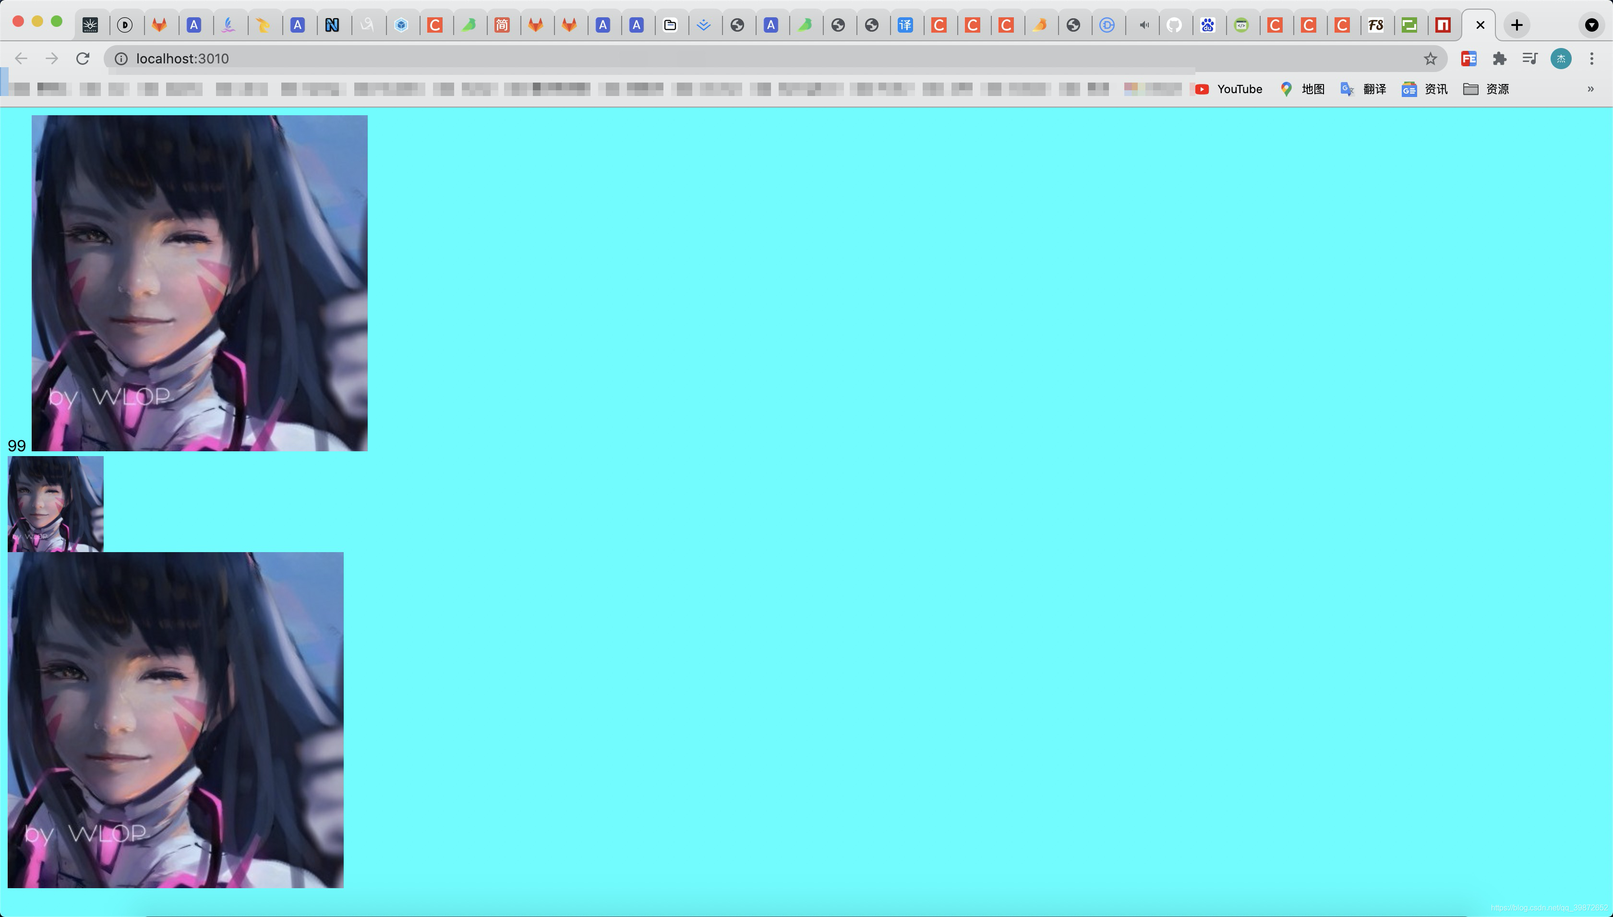Switch to the blue N logo tab
1613x917 pixels.
point(332,25)
